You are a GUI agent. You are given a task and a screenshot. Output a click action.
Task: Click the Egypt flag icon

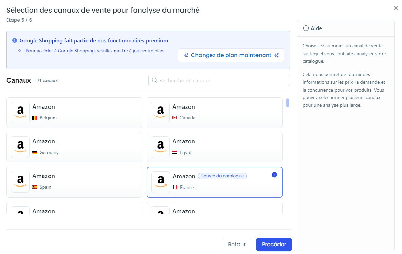point(175,153)
